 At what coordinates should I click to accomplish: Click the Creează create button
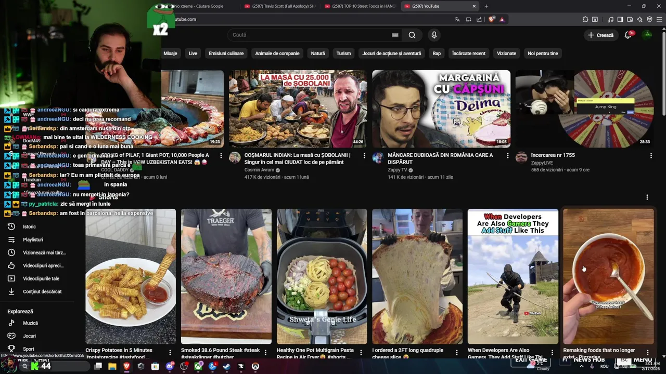click(x=600, y=35)
